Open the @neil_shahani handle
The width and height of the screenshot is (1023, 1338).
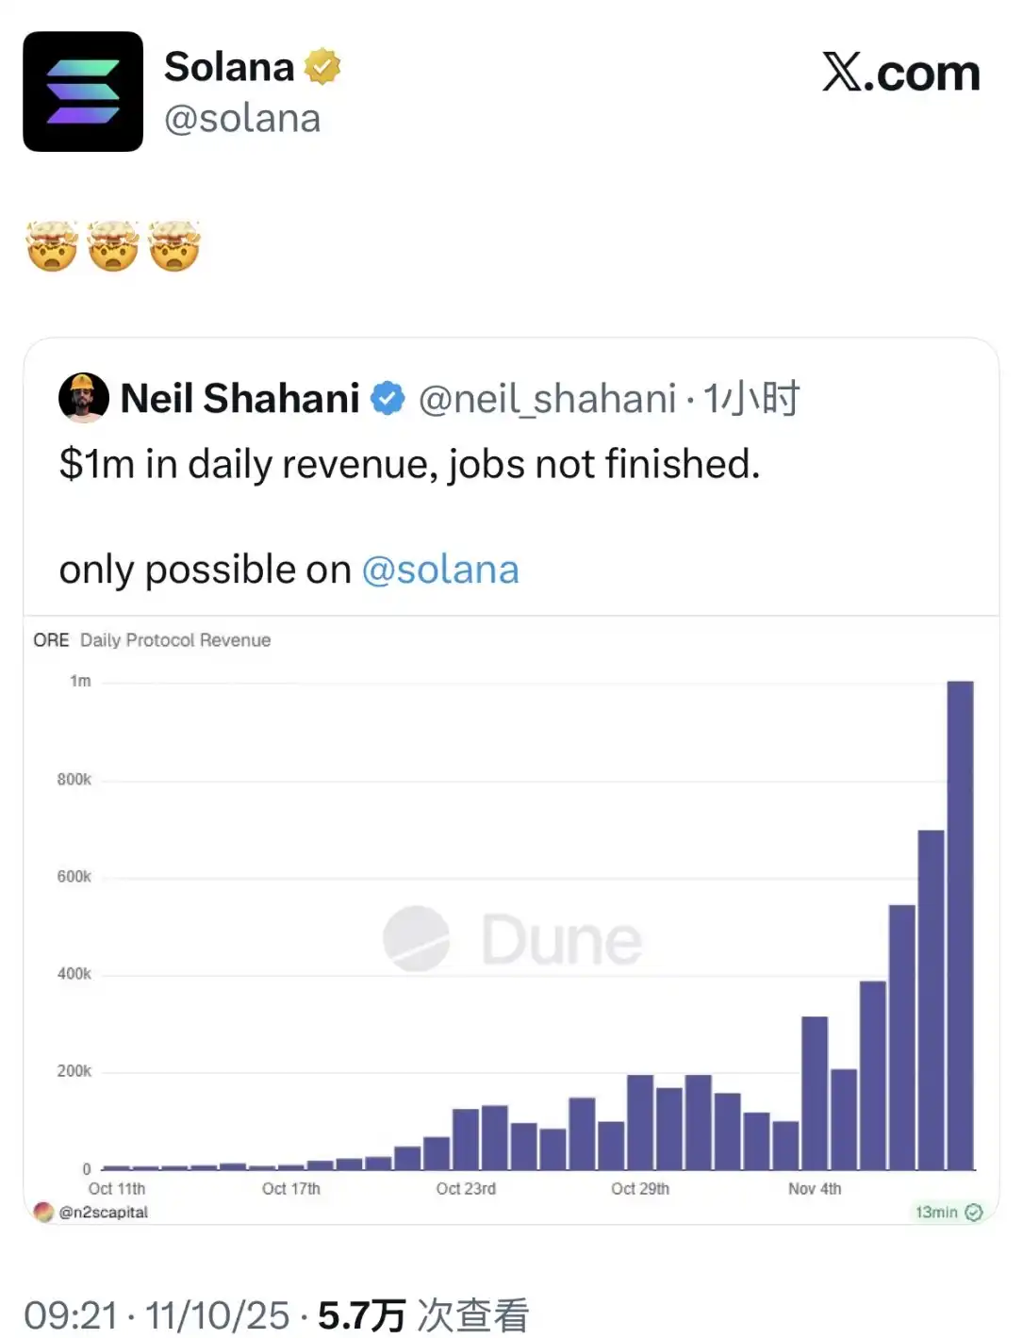547,399
